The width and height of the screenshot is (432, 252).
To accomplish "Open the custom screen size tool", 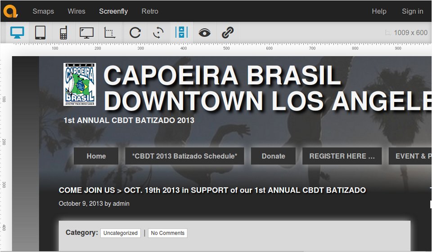I will pos(110,32).
